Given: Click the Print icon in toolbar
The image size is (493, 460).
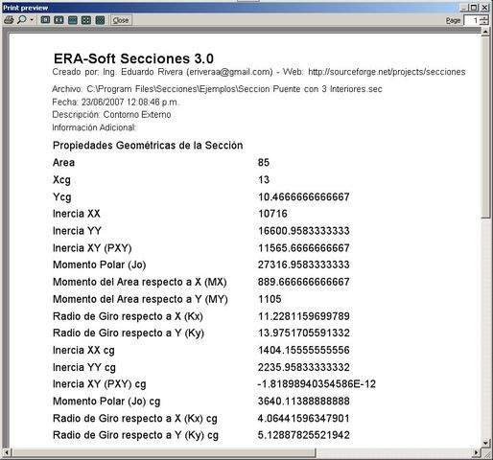Looking at the screenshot, I should tap(9, 20).
